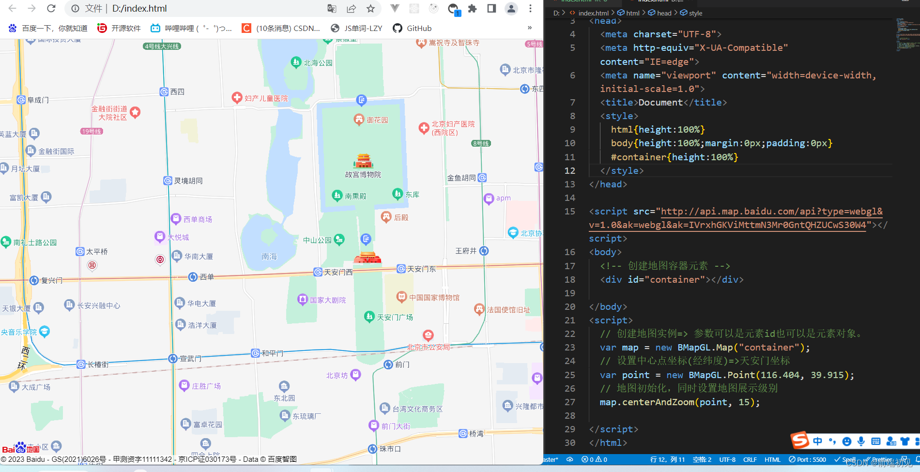Click the translate page icon

pos(332,8)
